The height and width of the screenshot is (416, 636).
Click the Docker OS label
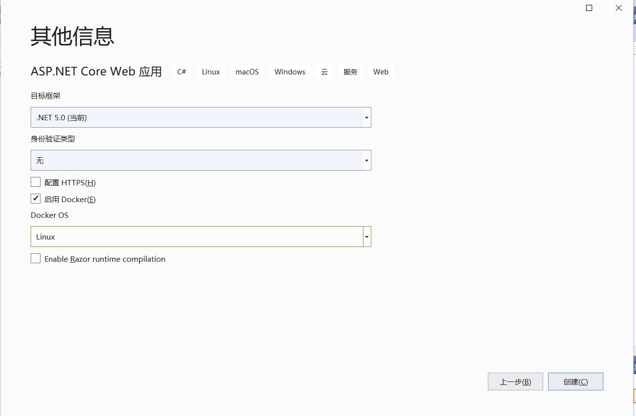click(49, 215)
